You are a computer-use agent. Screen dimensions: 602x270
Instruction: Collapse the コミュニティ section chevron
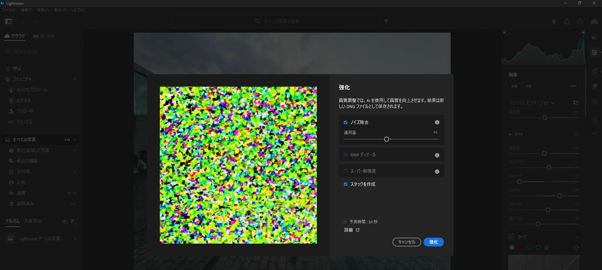tap(74, 79)
